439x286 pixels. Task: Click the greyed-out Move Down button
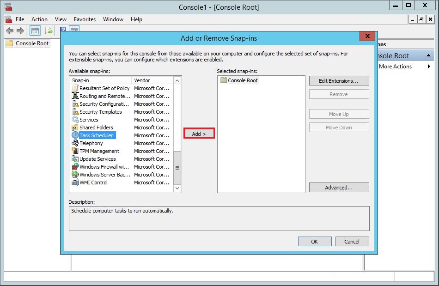pos(339,128)
